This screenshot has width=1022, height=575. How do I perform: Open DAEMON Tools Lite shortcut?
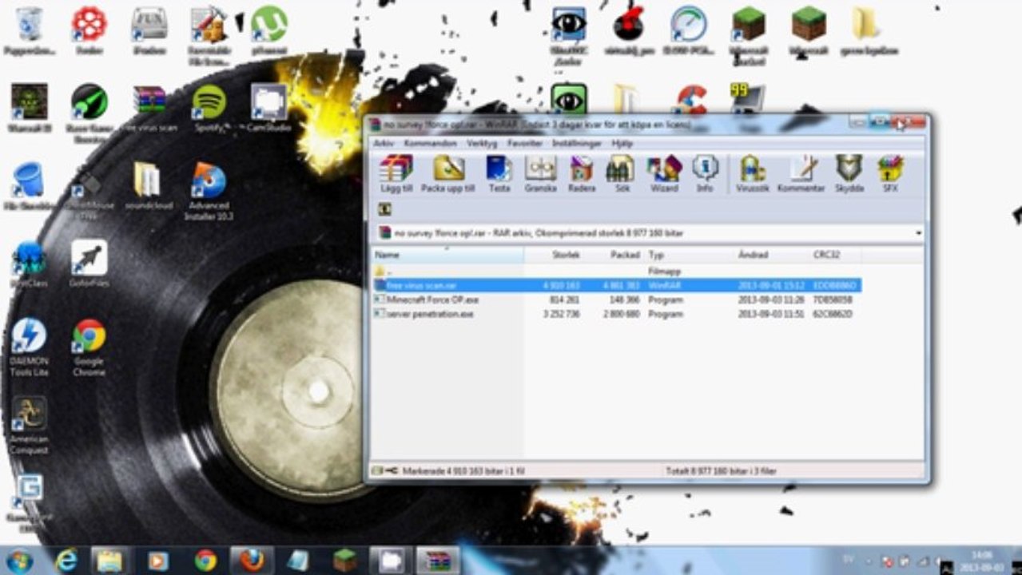click(x=30, y=347)
